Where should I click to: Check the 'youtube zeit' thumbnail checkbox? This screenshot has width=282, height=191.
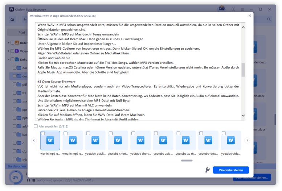tap(156, 133)
